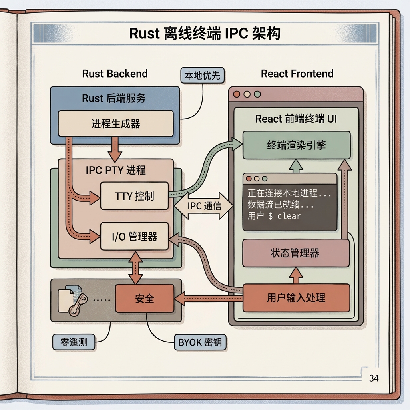Click the 安全 box
410x410 pixels.
[x=145, y=298]
